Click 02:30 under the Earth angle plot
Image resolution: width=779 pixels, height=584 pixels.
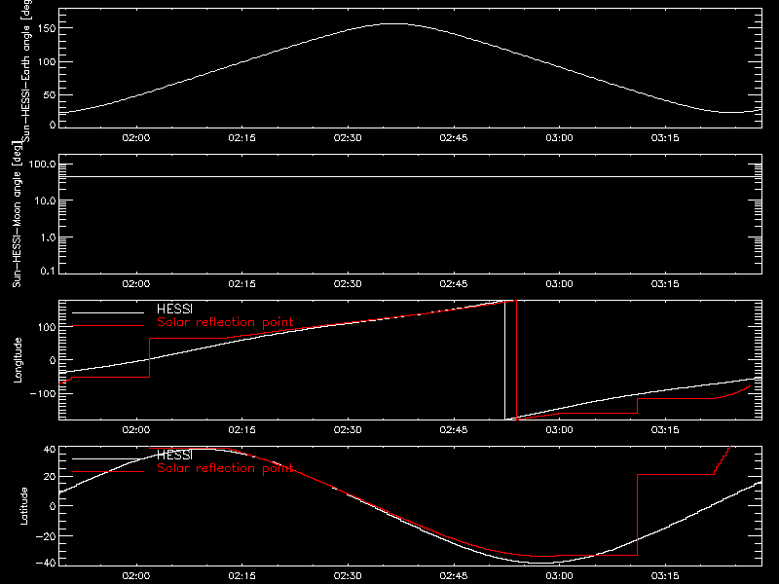348,137
